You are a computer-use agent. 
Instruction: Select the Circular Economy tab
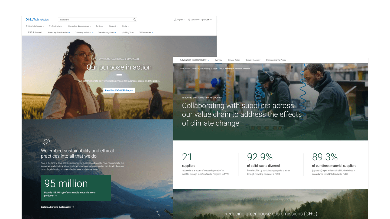point(253,60)
